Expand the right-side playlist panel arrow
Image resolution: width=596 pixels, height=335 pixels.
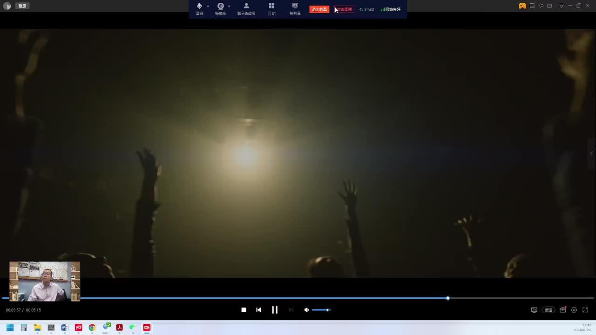(591, 153)
